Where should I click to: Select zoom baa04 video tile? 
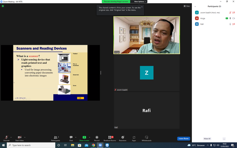tap(147, 73)
